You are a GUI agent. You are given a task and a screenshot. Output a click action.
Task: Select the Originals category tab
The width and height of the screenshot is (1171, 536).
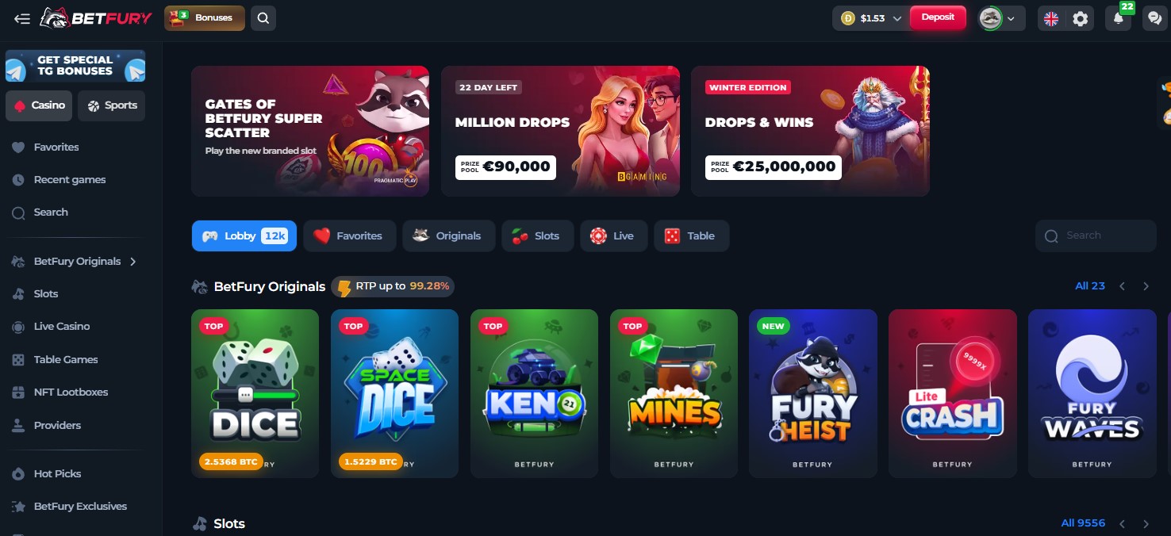tap(448, 235)
